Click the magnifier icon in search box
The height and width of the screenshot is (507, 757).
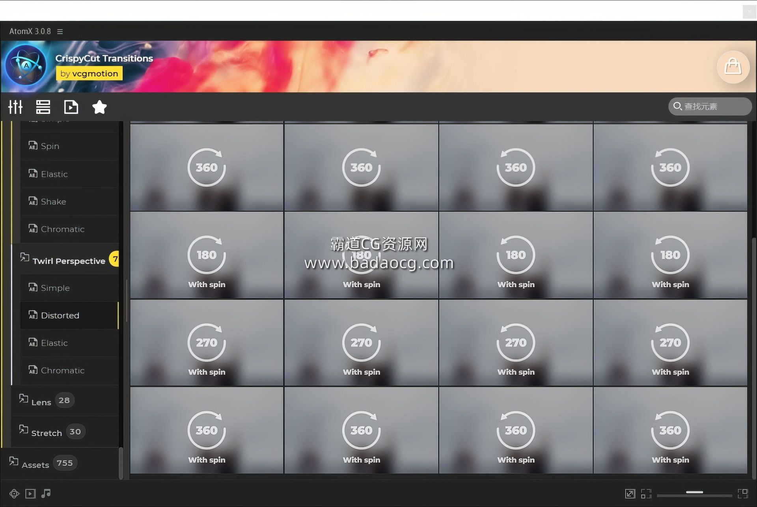click(677, 106)
